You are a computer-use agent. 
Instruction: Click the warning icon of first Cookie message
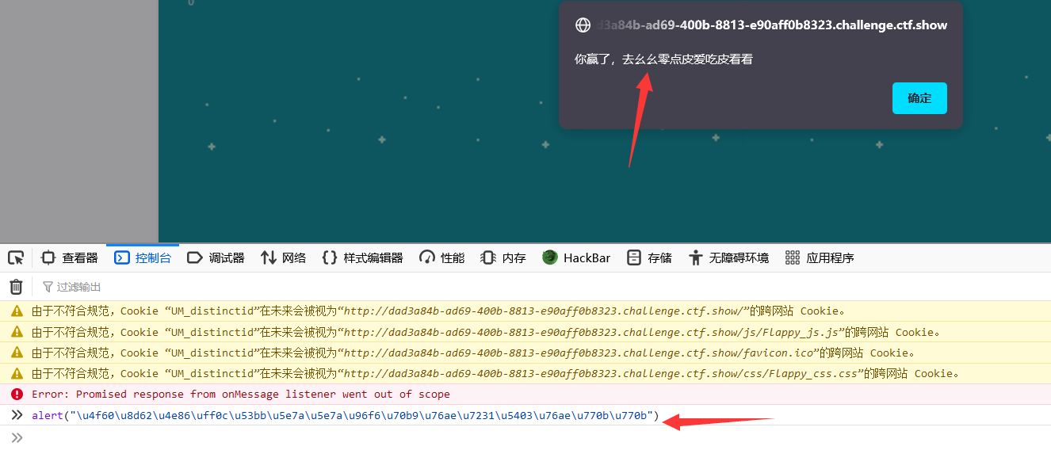click(x=17, y=311)
